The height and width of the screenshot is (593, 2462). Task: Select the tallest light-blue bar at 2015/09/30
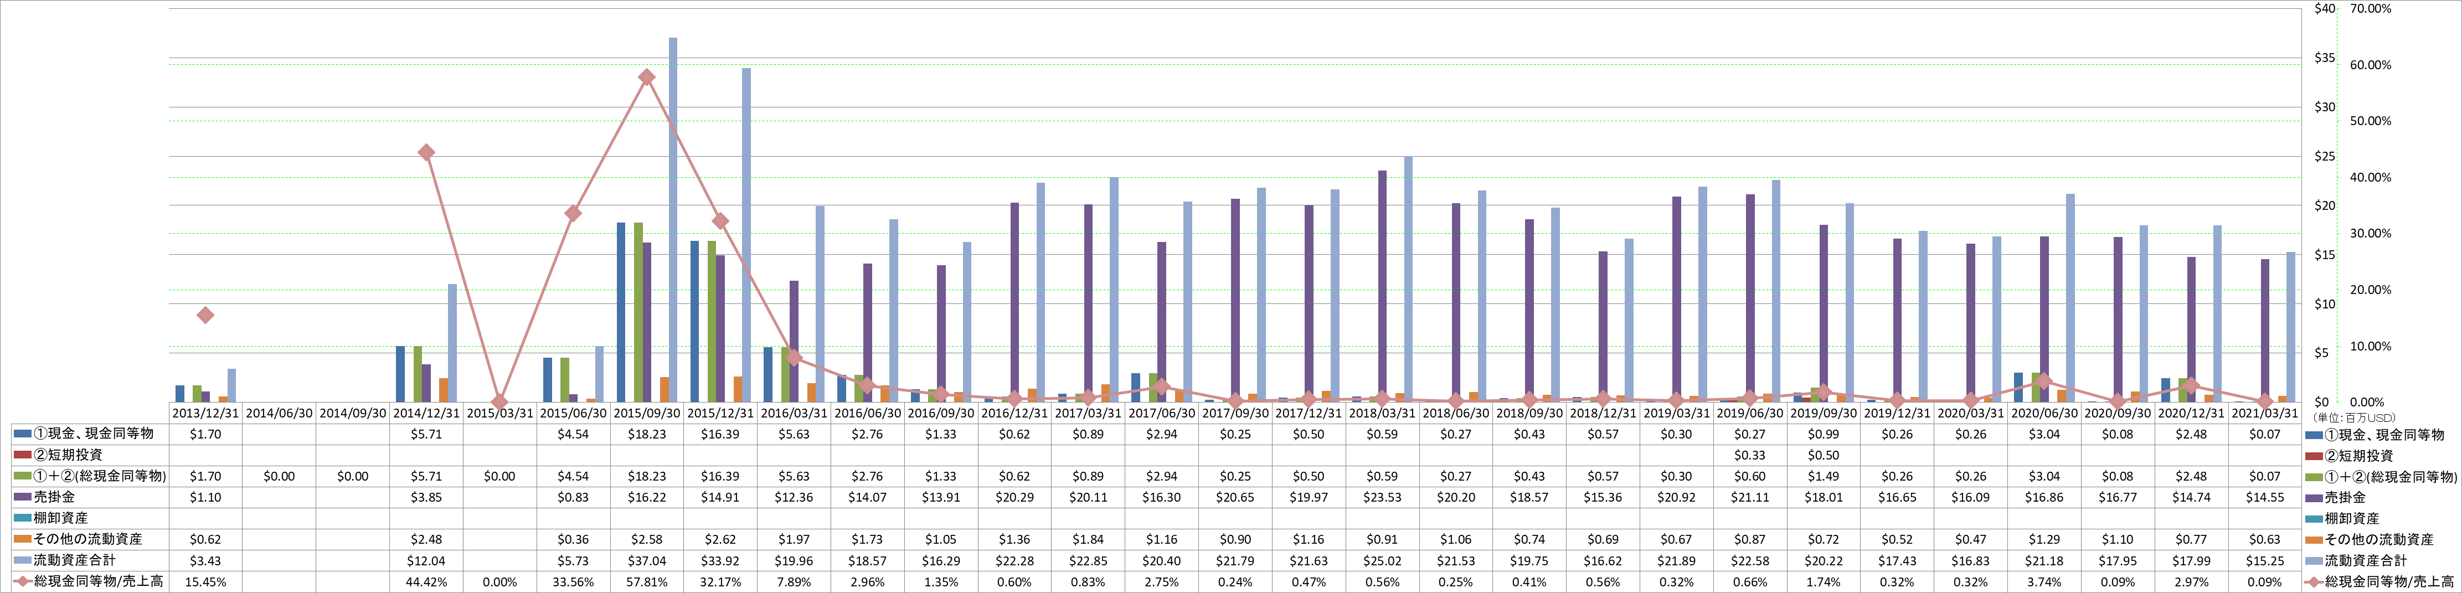673,220
